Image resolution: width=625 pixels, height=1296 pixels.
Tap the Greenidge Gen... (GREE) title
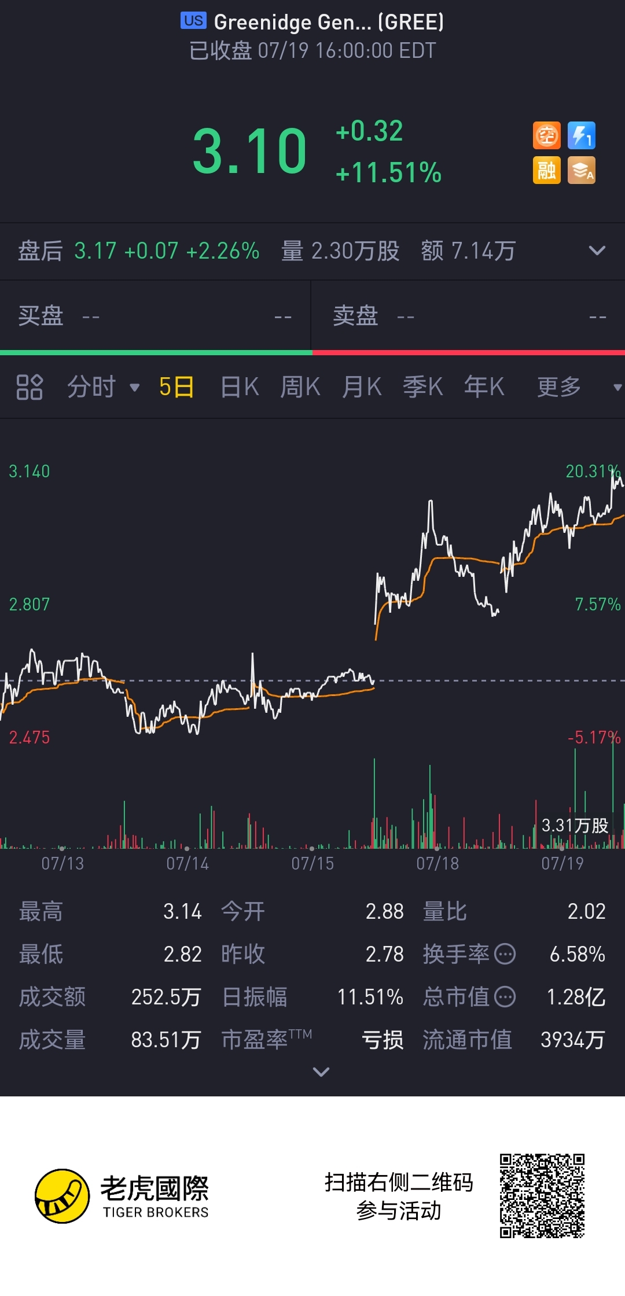pos(329,22)
